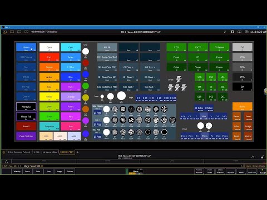Image resolution: width=267 pixels, height=200 pixels.
Task: Select the 3200 color temperature swatch
Action: [46, 136]
